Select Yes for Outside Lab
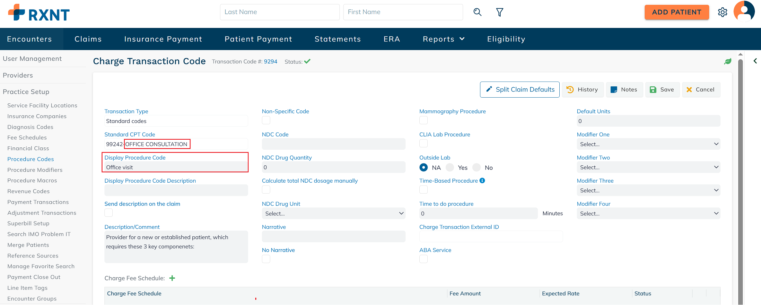This screenshot has width=761, height=305. [x=450, y=167]
